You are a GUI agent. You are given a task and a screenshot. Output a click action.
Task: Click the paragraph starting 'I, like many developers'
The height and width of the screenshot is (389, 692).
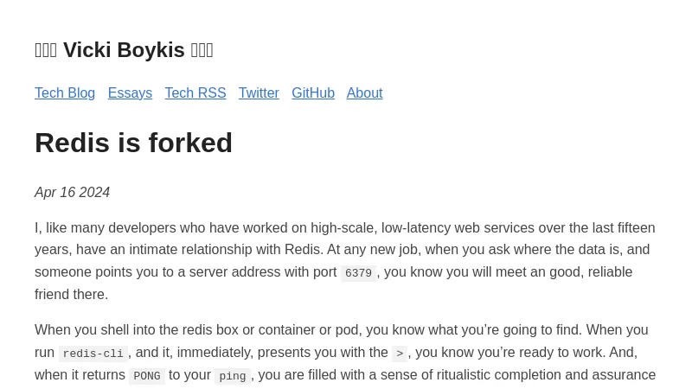345,250
